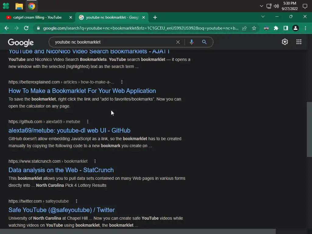
Task: Open the Start menu four-leaf icon
Action: (6, 6)
